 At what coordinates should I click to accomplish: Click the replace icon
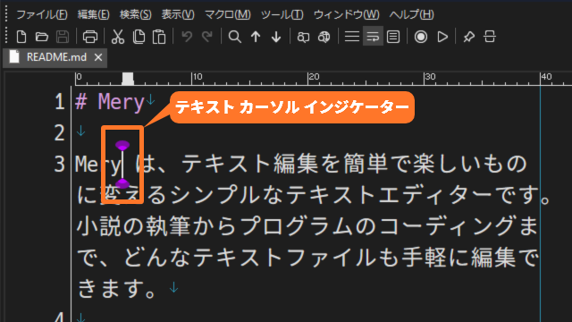(303, 37)
